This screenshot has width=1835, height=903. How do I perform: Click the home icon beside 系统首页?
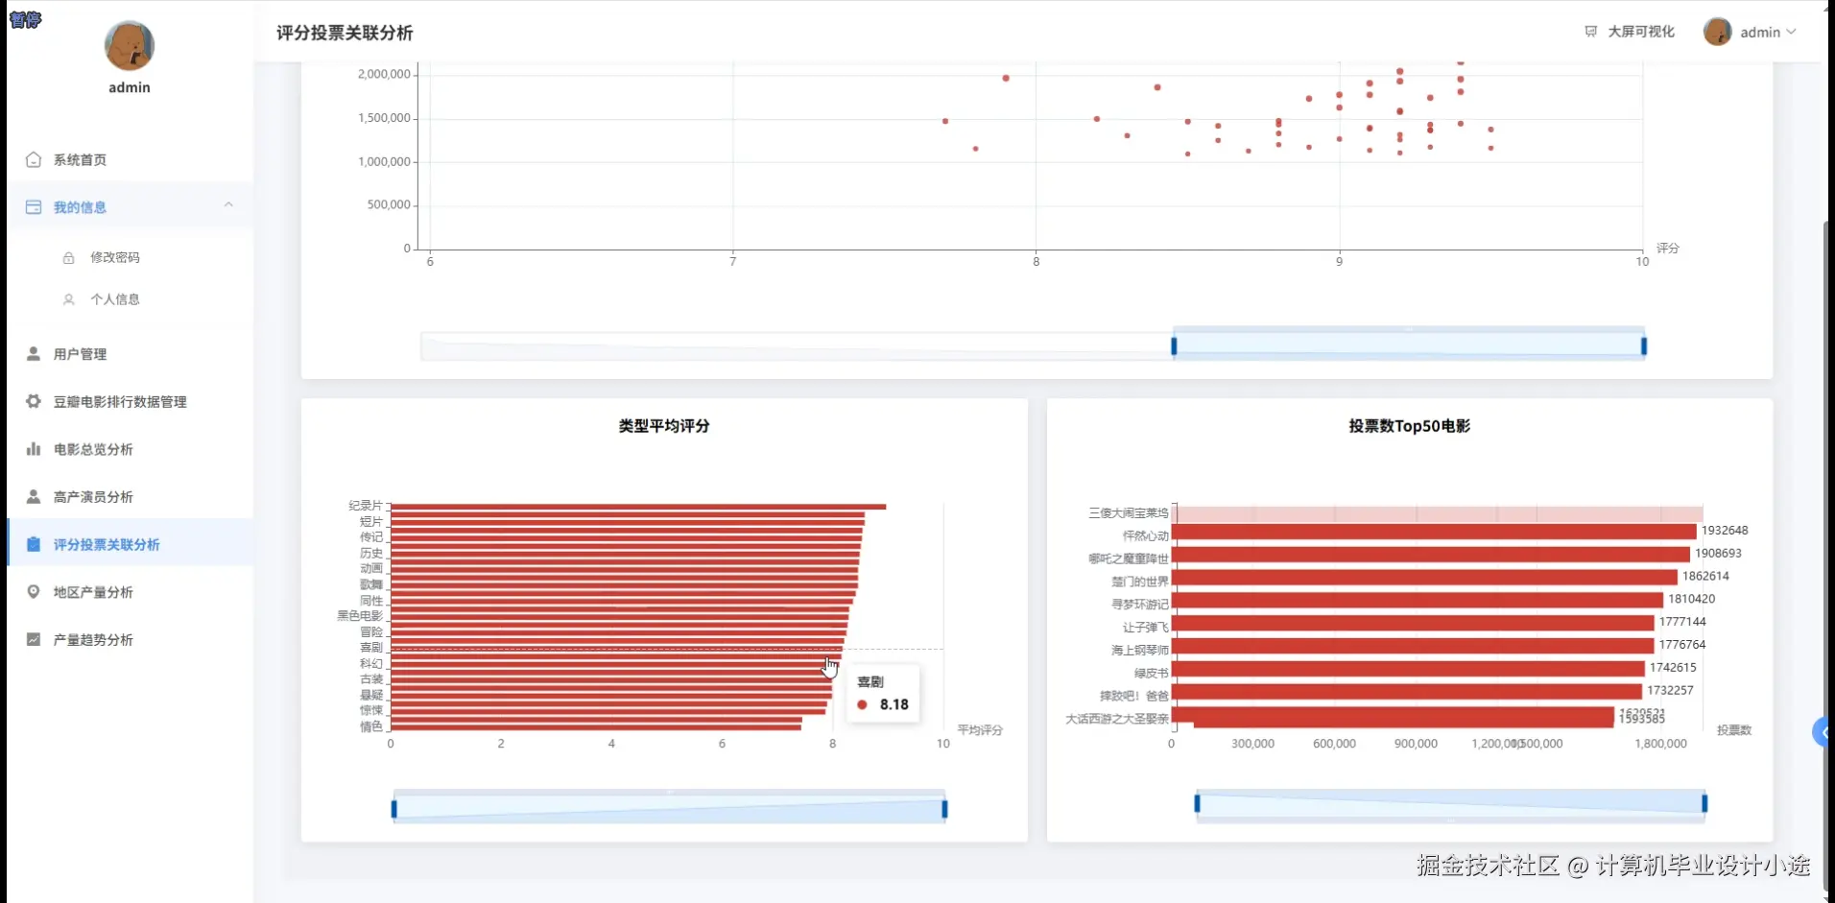click(x=34, y=159)
